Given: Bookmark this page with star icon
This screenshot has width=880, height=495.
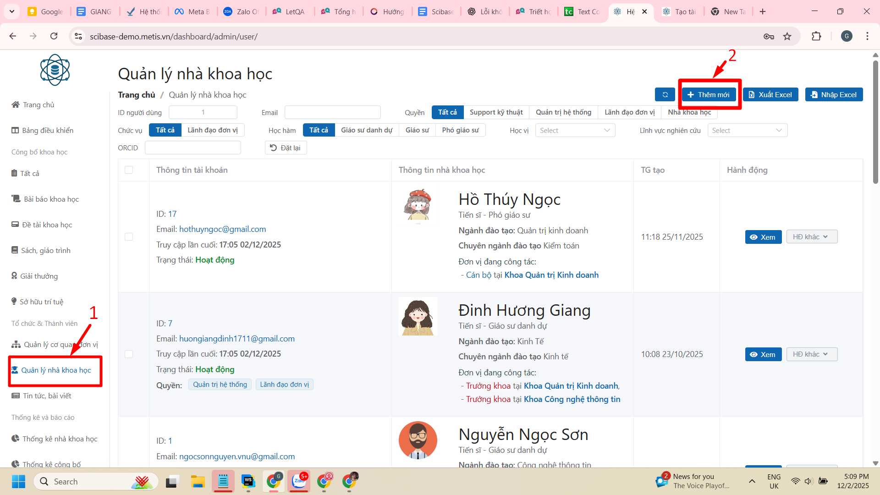Looking at the screenshot, I should [787, 36].
